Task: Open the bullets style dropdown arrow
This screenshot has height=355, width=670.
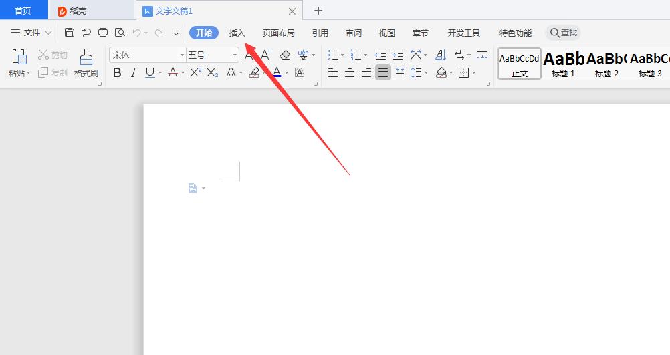Action: click(343, 55)
